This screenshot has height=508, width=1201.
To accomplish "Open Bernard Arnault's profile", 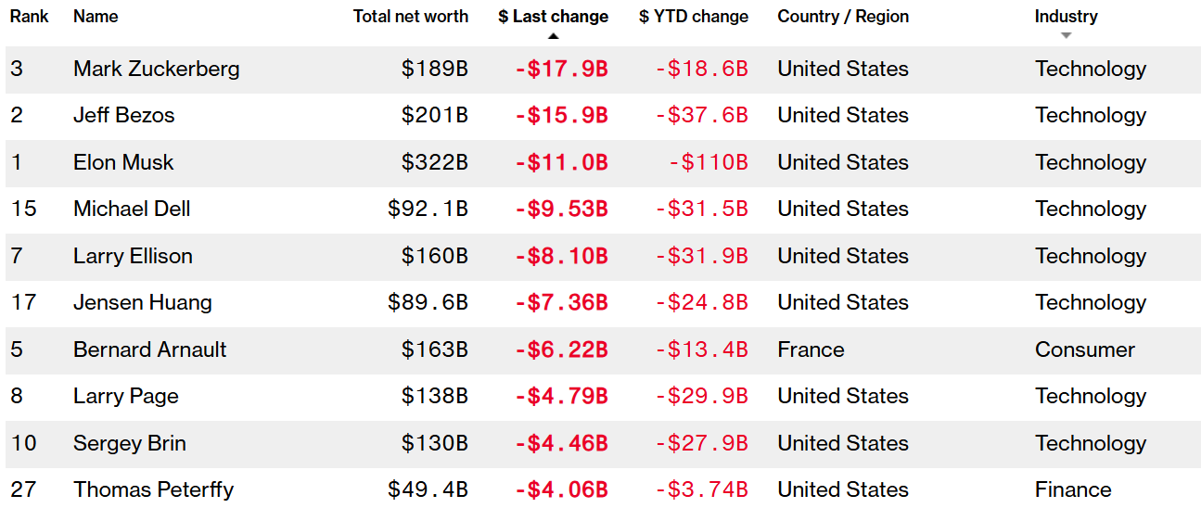I will [x=149, y=350].
